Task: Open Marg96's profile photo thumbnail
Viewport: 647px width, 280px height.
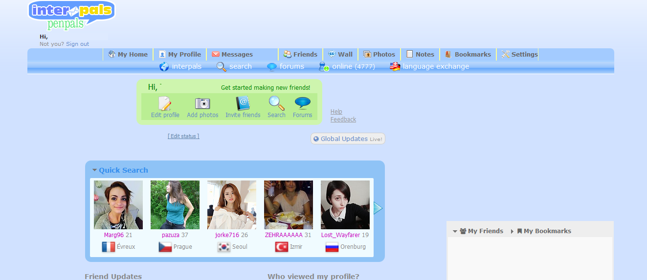Action: coord(118,205)
